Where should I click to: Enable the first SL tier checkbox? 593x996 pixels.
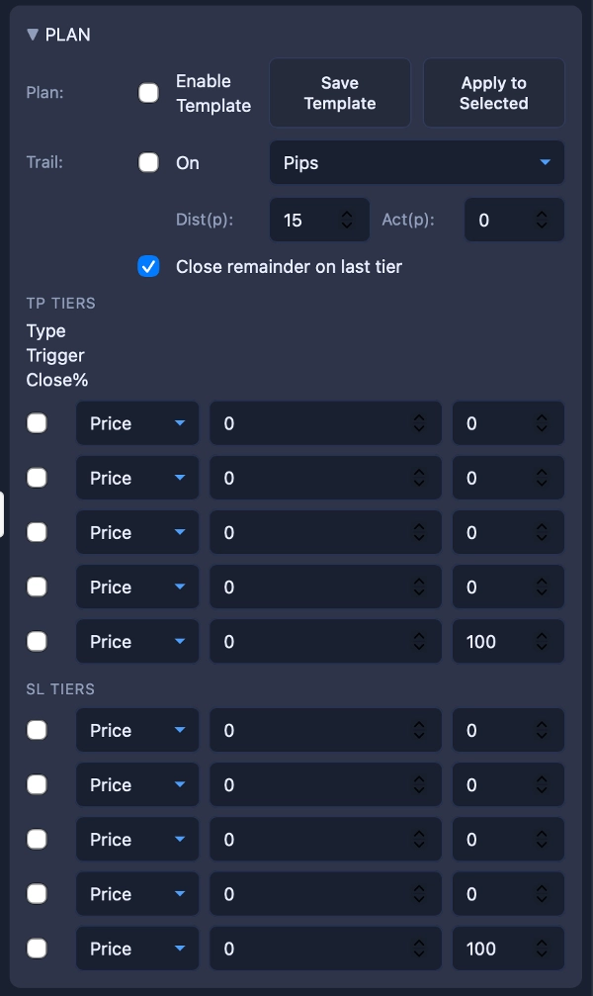[x=37, y=730]
